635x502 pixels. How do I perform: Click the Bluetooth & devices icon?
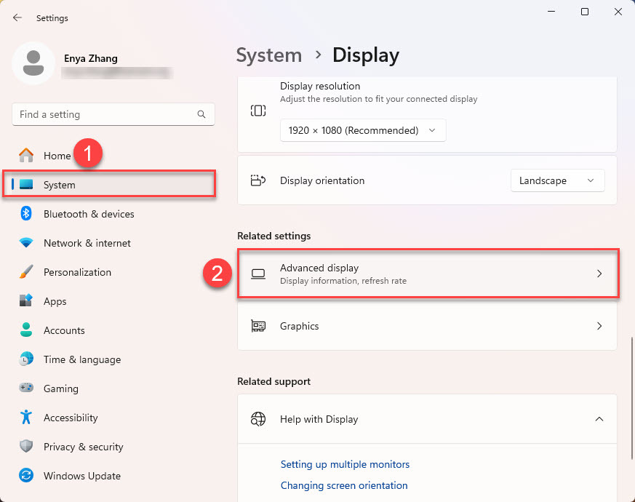[x=26, y=214]
